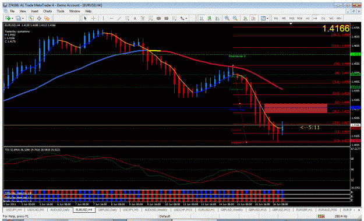Click the chart shift triangle marker
Screen dimensions: 364x221
(x=291, y=23)
